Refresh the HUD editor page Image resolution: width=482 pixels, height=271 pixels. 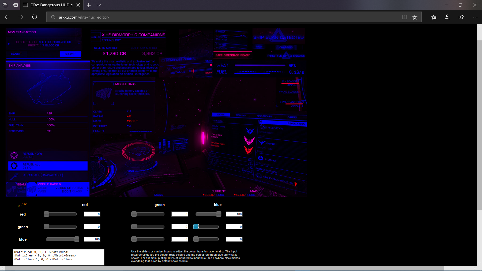(35, 17)
